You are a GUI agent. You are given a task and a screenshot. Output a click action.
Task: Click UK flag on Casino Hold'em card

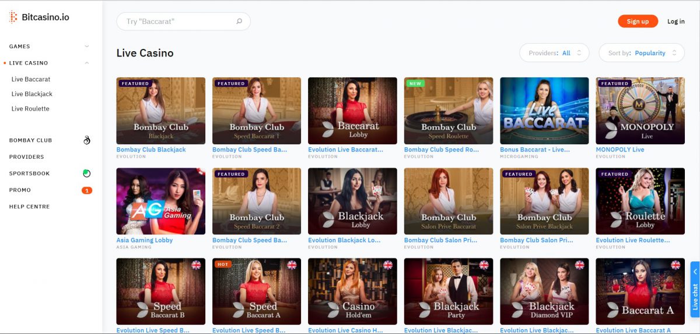pyautogui.click(x=388, y=265)
